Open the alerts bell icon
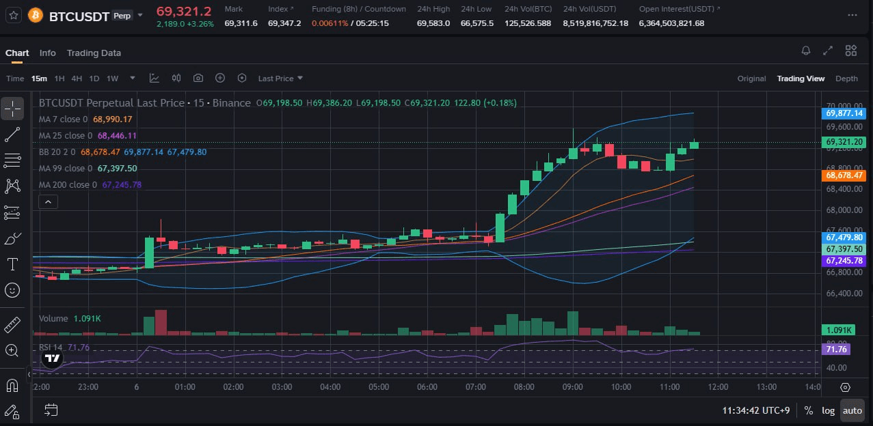 point(805,50)
